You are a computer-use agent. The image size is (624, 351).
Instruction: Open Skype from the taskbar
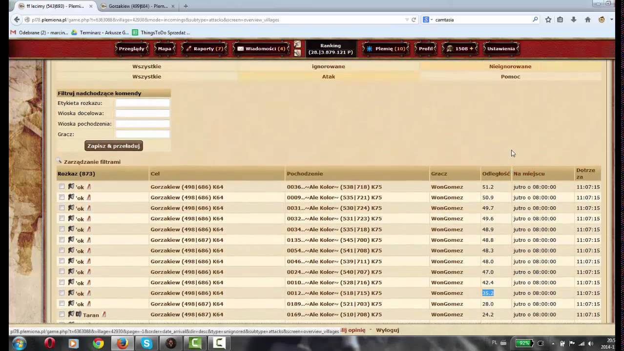pyautogui.click(x=146, y=343)
